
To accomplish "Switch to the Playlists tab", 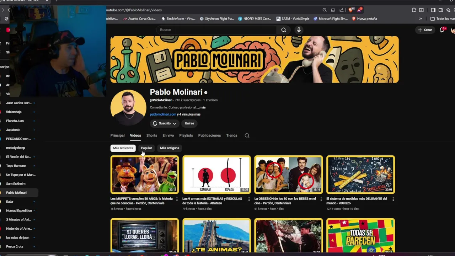I will pyautogui.click(x=186, y=135).
